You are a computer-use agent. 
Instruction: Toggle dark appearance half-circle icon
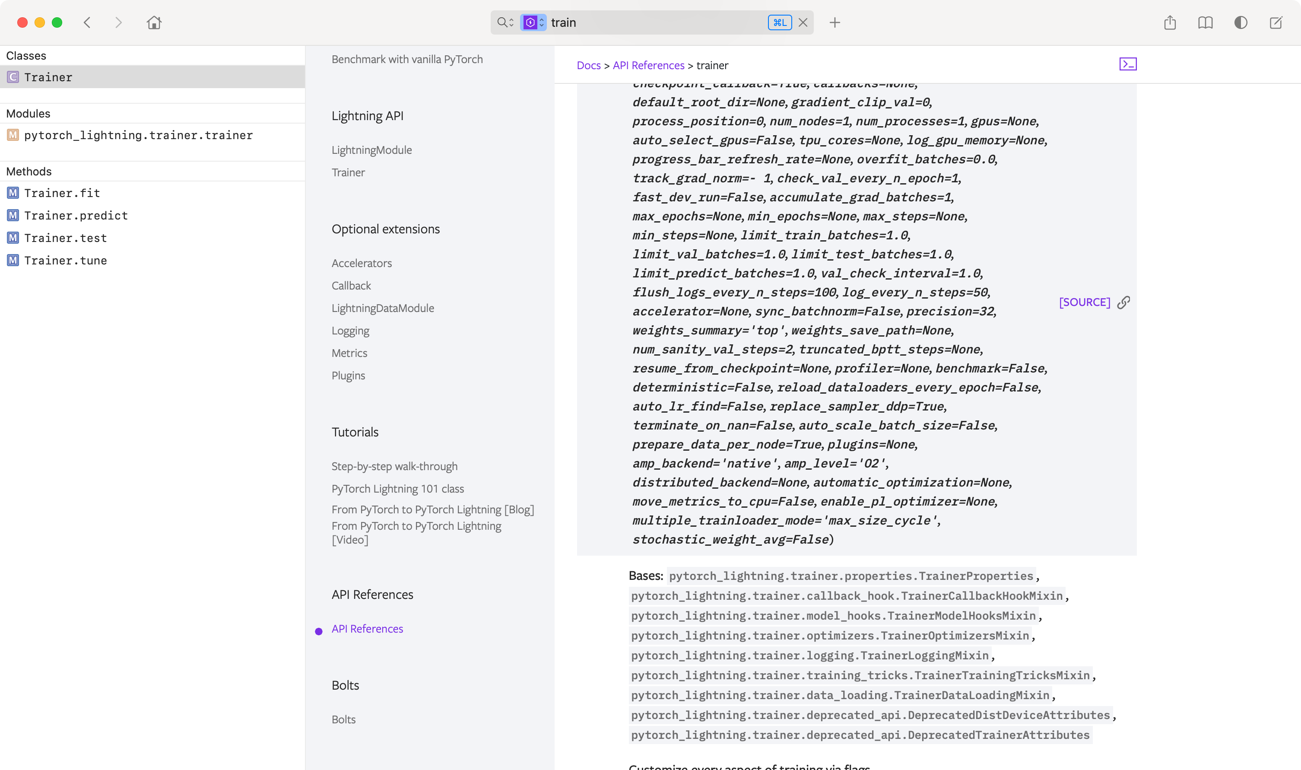coord(1241,22)
